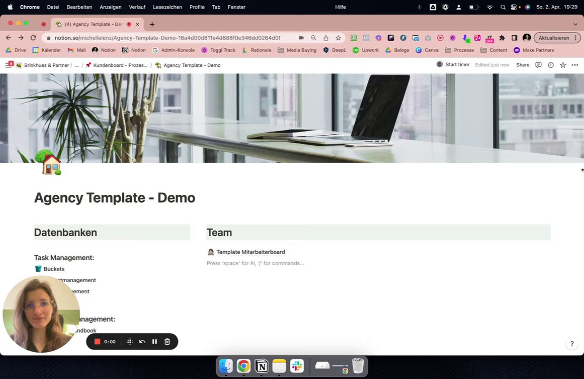Screen dimensions: 584x379
Task: Open Template Mitarbeiterboard page link
Action: pyautogui.click(x=246, y=252)
